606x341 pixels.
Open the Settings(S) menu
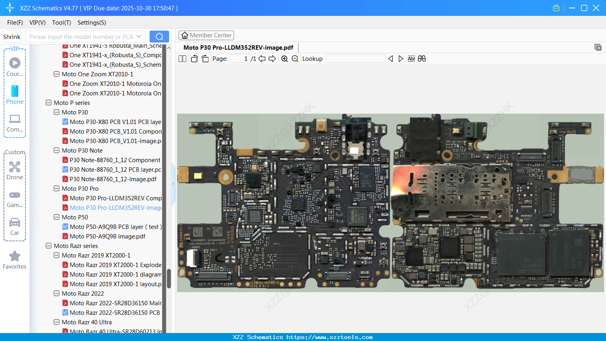pos(92,23)
